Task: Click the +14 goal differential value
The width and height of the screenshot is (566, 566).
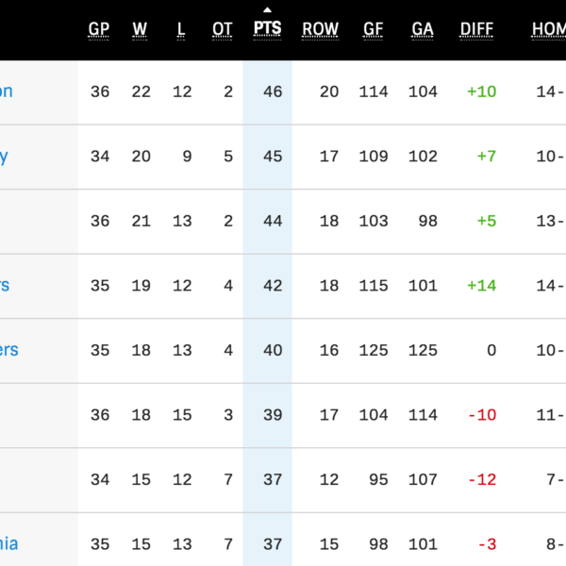Action: 481,285
